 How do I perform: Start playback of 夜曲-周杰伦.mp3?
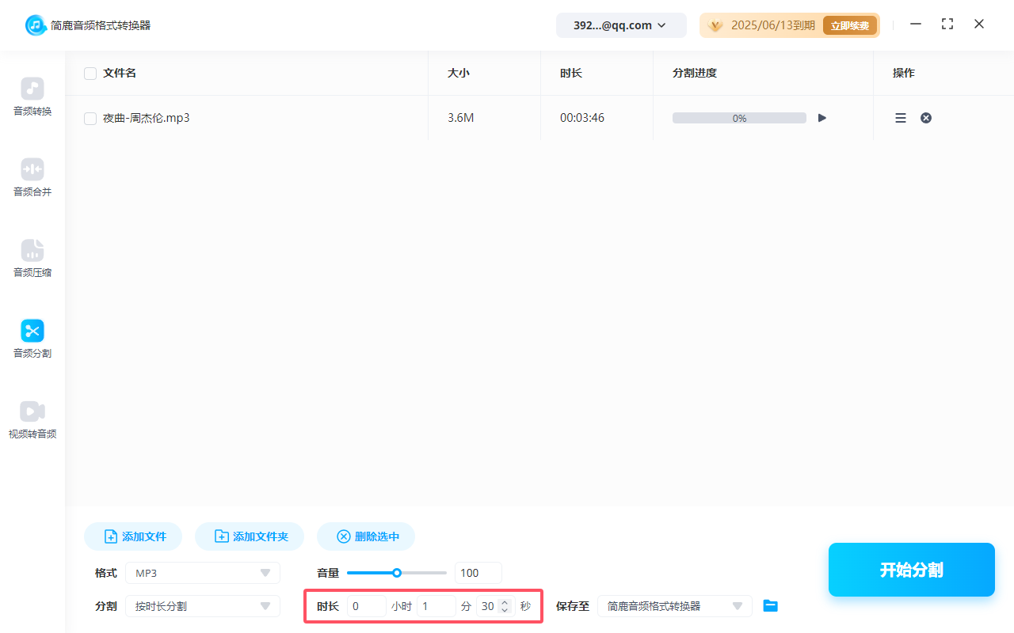[821, 117]
